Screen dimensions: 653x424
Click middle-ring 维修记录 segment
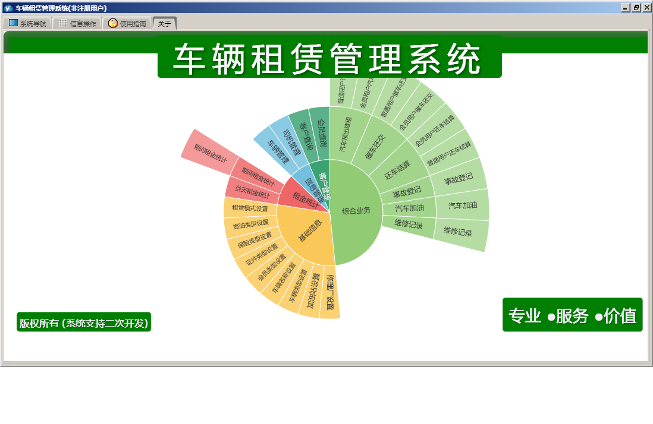point(409,225)
